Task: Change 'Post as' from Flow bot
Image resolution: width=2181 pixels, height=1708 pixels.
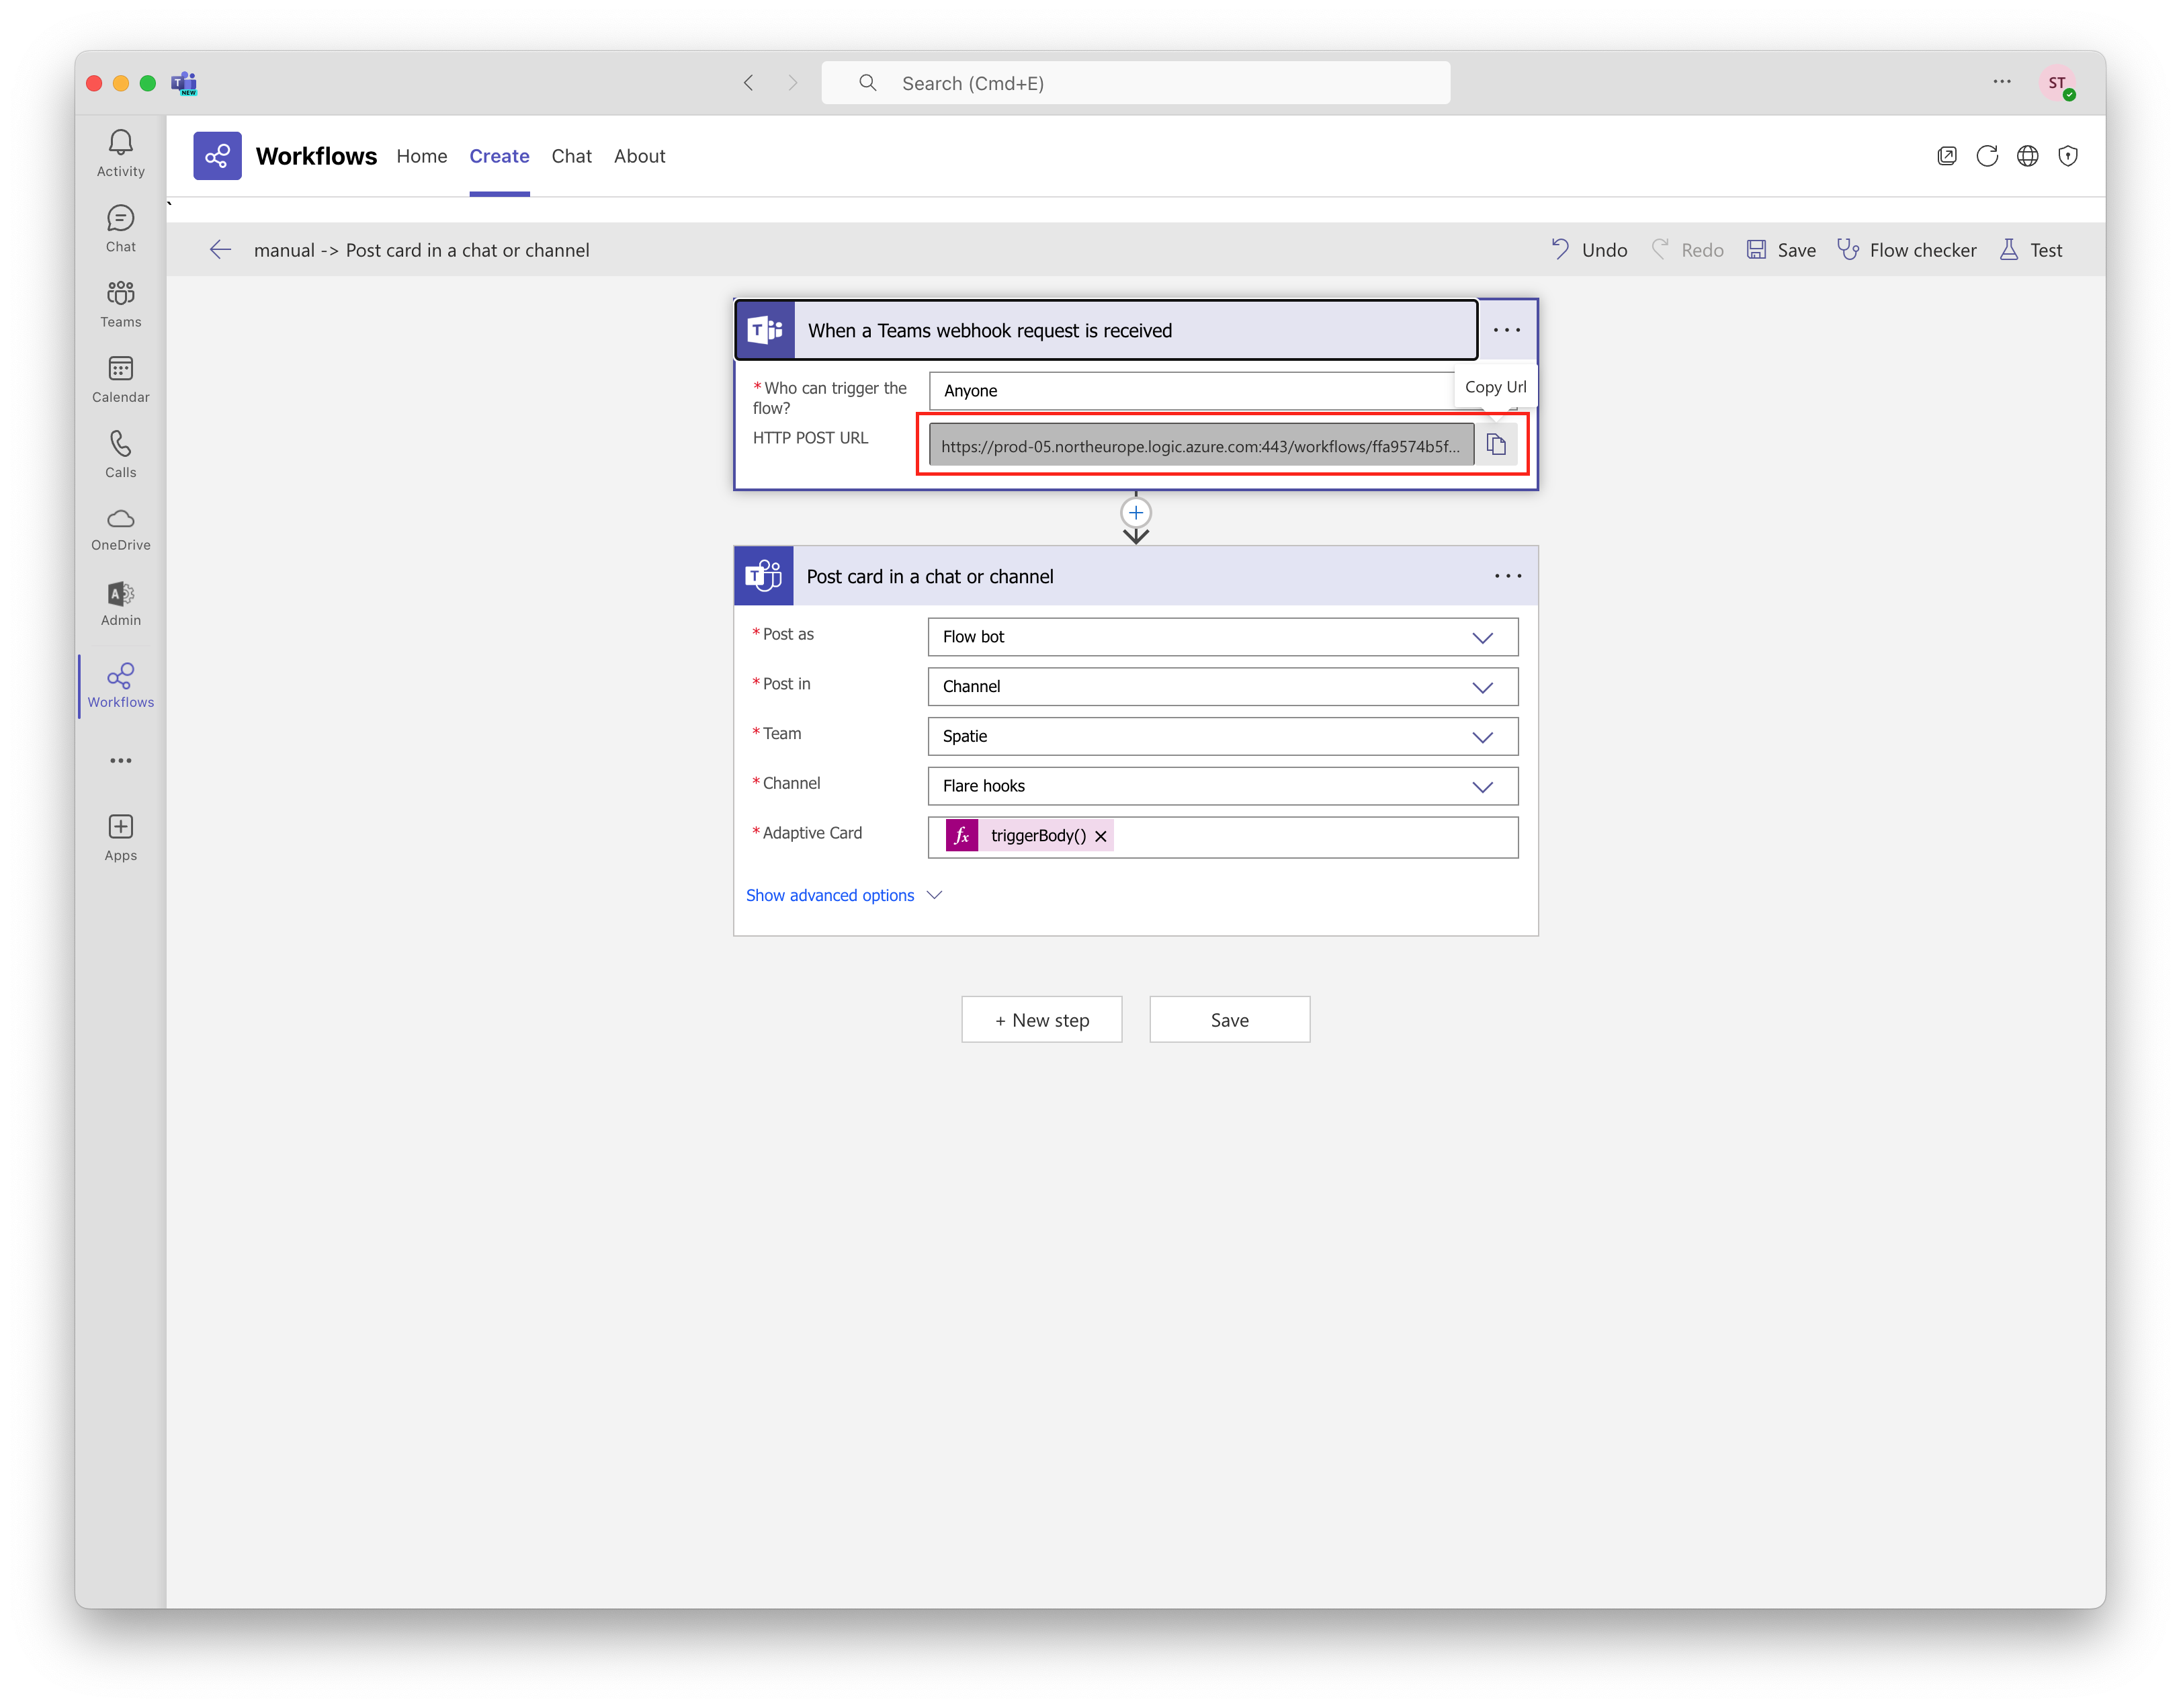Action: coord(1221,636)
